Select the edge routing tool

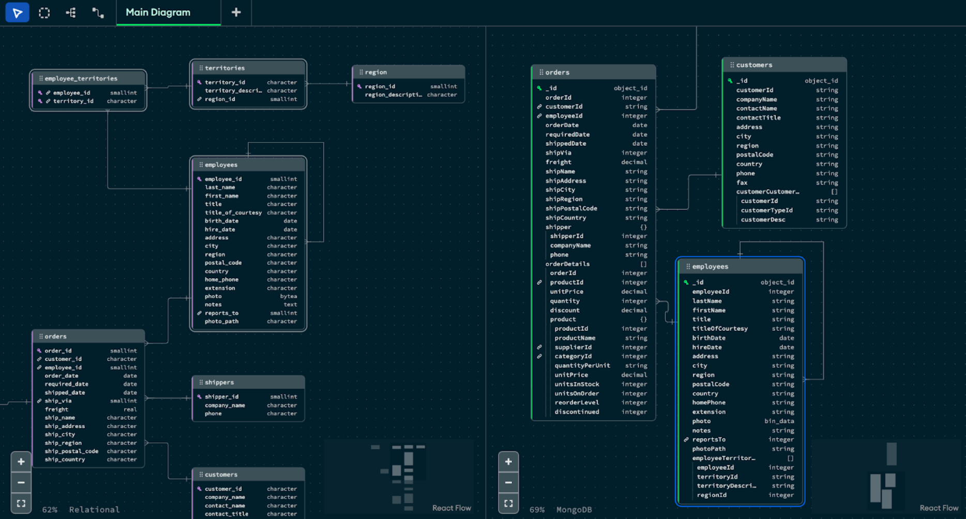98,12
